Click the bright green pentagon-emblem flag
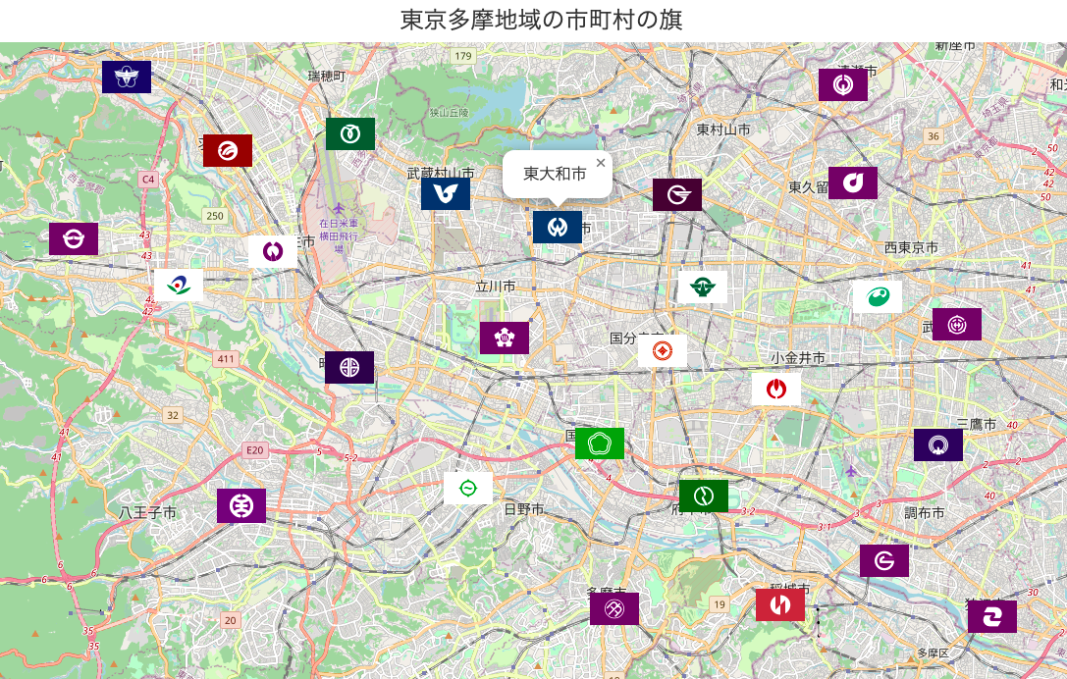1067x679 pixels. (x=600, y=444)
